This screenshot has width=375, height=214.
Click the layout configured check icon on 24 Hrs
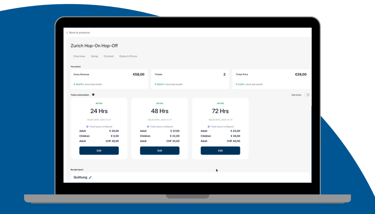(87, 126)
